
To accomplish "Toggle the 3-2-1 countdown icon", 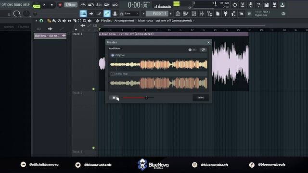I will 99,5.
